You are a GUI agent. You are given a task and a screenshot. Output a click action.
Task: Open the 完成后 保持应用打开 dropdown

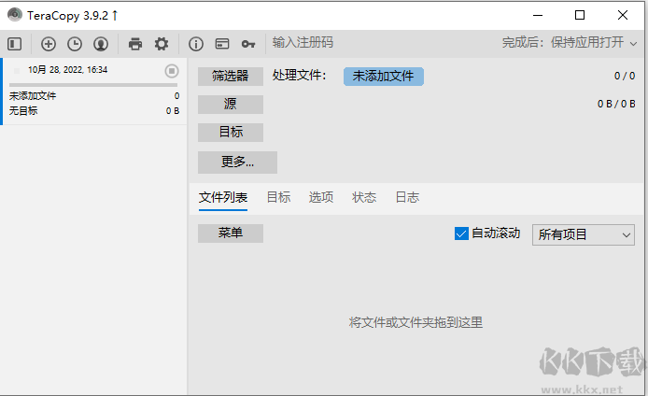(x=570, y=43)
